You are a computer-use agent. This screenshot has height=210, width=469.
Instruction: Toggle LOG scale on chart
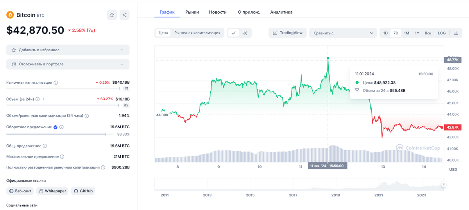point(442,33)
